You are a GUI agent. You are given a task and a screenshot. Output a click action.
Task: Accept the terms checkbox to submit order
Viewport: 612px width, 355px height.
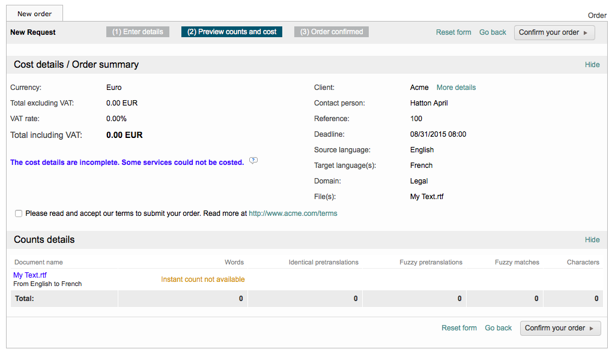coord(19,213)
